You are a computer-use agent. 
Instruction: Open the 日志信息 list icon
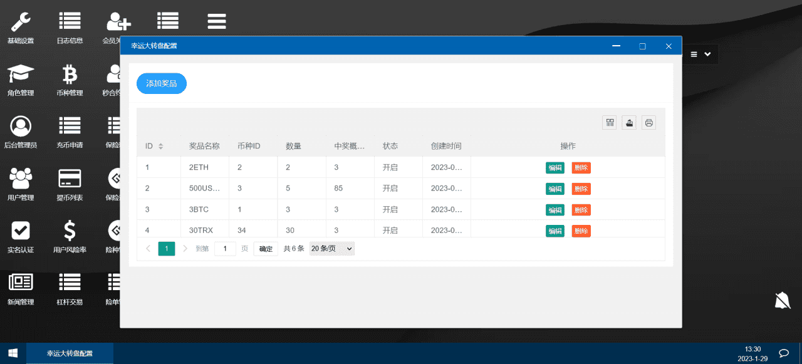click(x=70, y=28)
